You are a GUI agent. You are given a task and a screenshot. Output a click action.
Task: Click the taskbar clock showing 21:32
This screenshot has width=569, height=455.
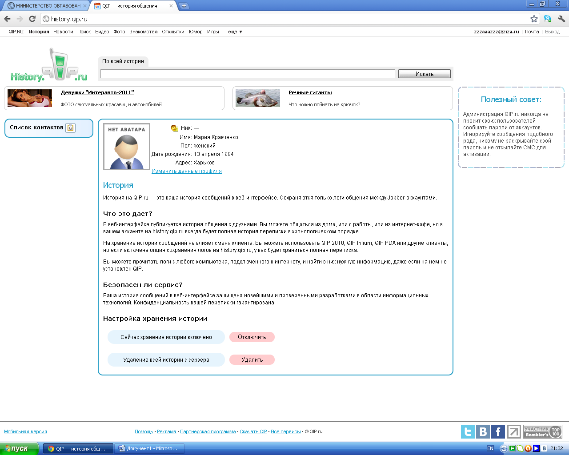(557, 448)
